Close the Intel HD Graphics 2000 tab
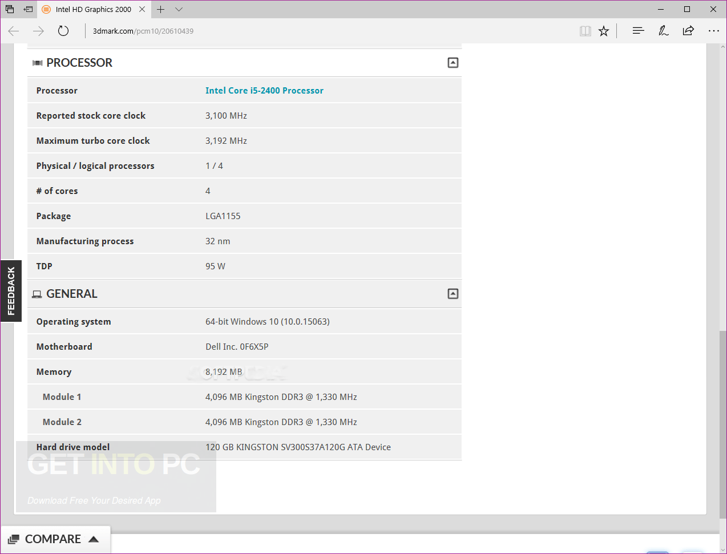The width and height of the screenshot is (727, 554). [142, 9]
